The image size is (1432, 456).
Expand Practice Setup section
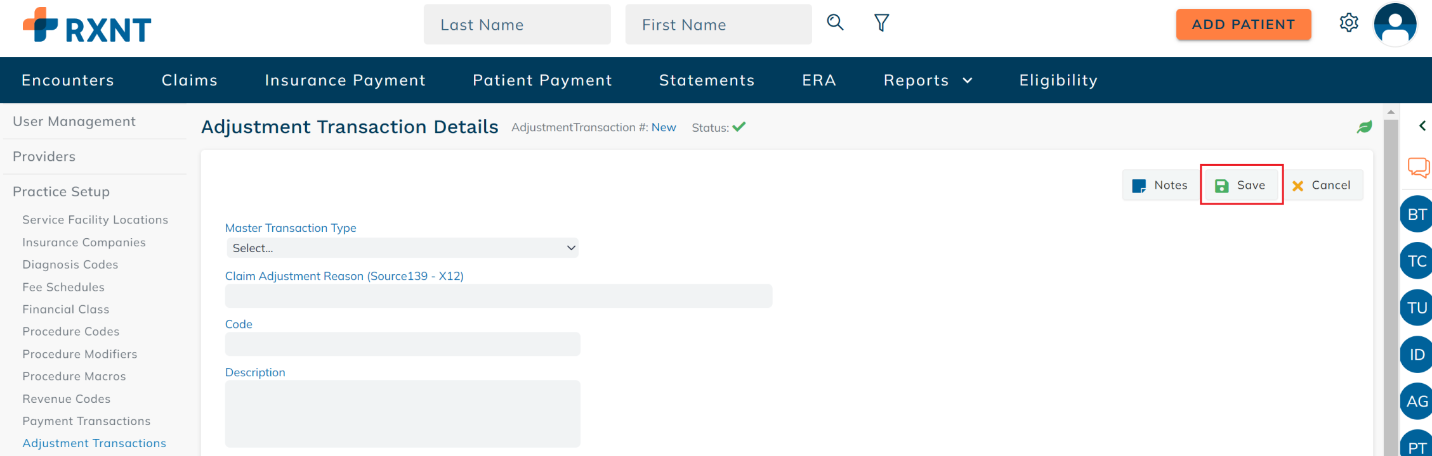tap(61, 191)
